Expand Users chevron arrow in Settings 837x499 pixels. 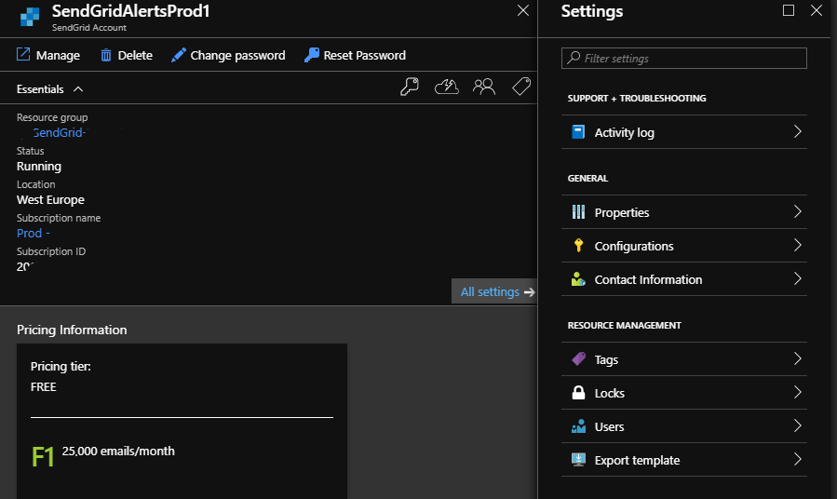[798, 425]
